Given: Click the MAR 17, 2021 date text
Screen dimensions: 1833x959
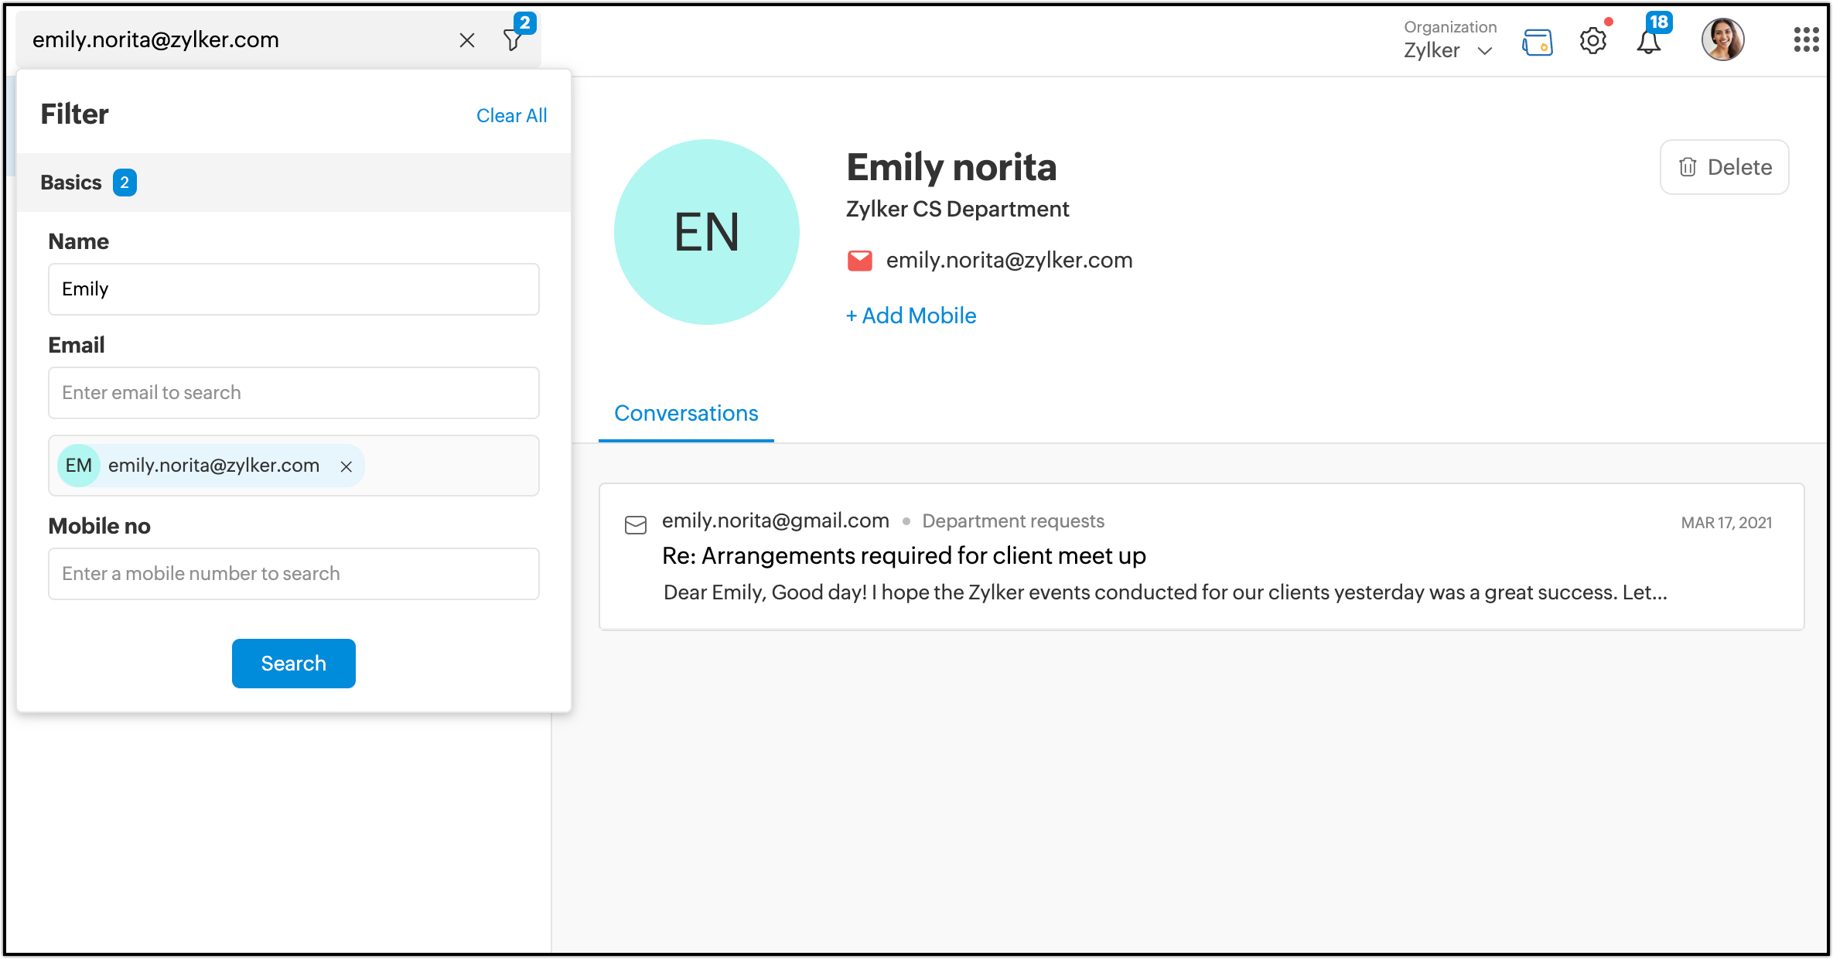Looking at the screenshot, I should click(1726, 523).
